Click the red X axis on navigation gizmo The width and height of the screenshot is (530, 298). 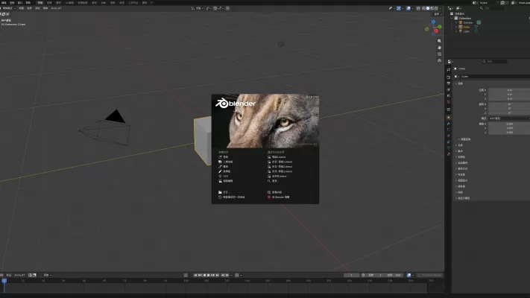[436, 31]
